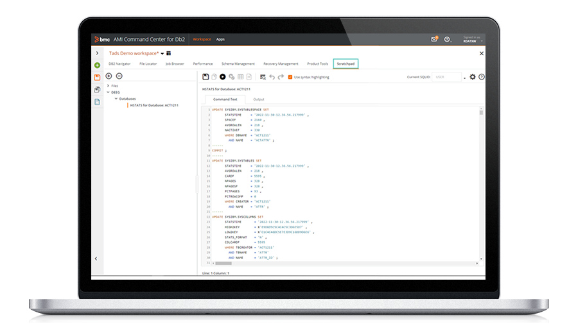The image size is (578, 331).
Task: Open the Schema Management tab
Action: click(x=238, y=64)
